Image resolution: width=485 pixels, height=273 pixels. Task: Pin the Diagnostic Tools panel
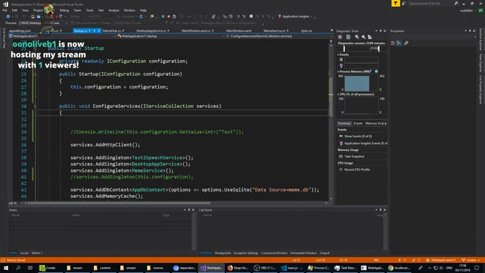point(380,31)
